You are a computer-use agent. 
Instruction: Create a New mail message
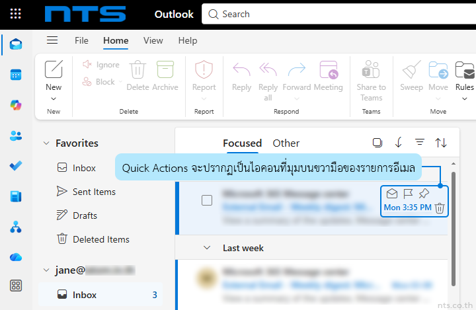tap(54, 75)
